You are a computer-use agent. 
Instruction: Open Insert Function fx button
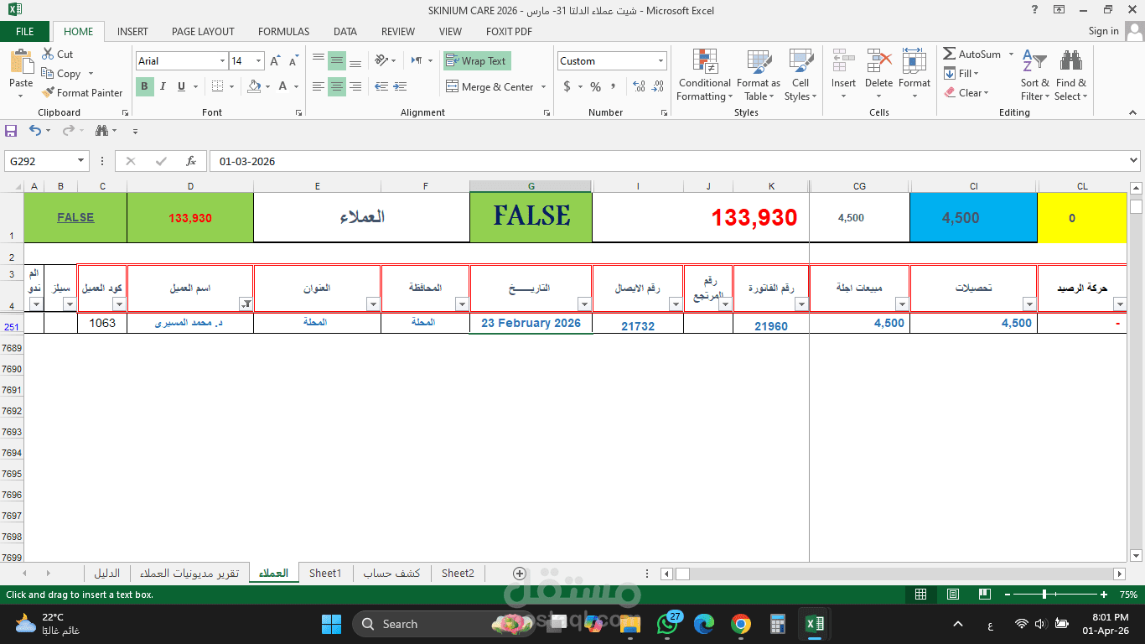191,161
